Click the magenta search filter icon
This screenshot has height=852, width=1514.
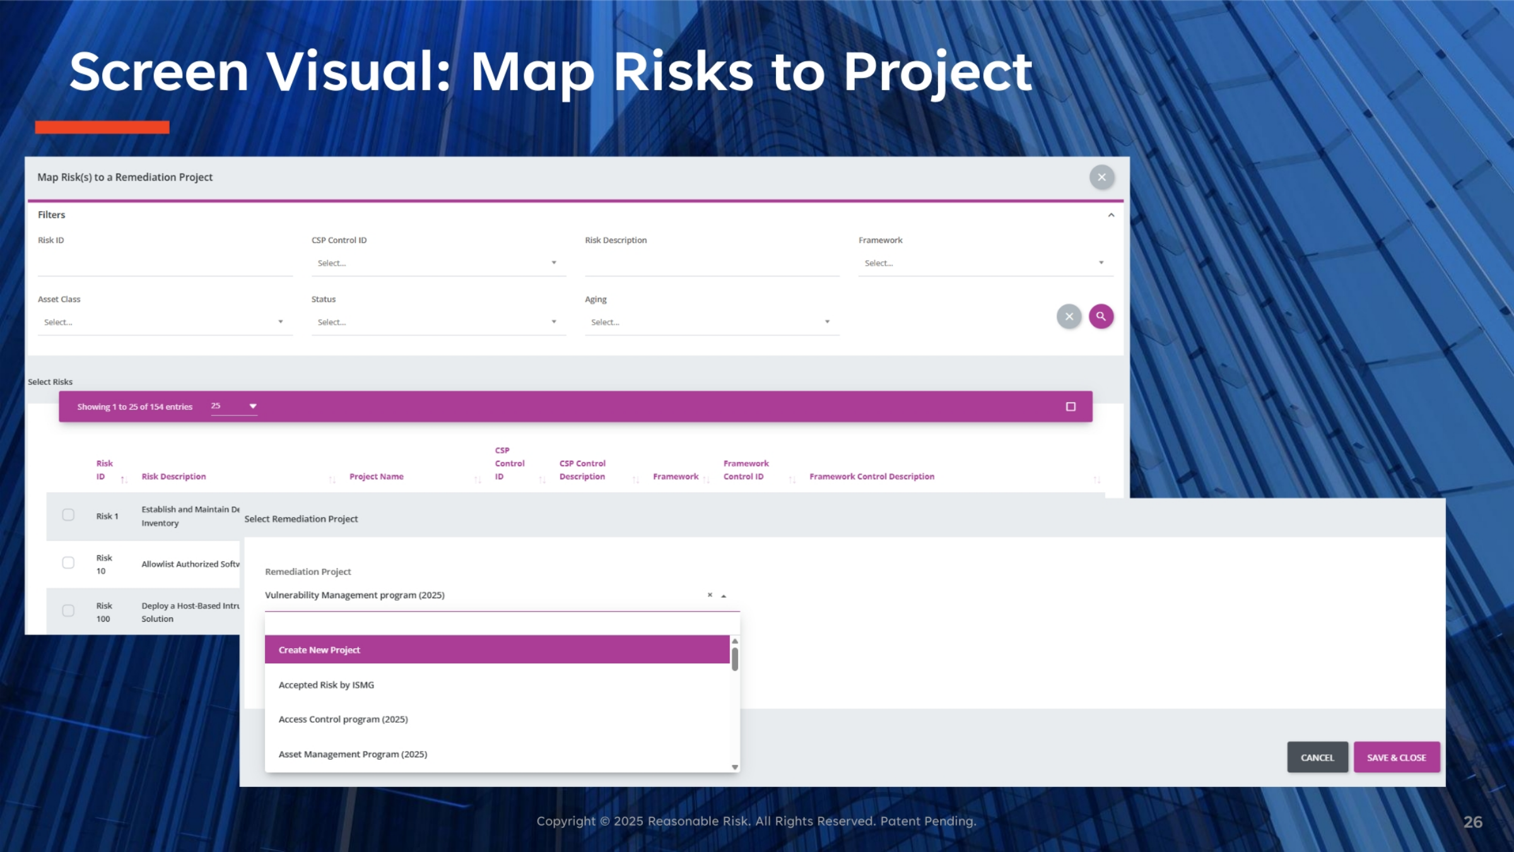[1101, 316]
